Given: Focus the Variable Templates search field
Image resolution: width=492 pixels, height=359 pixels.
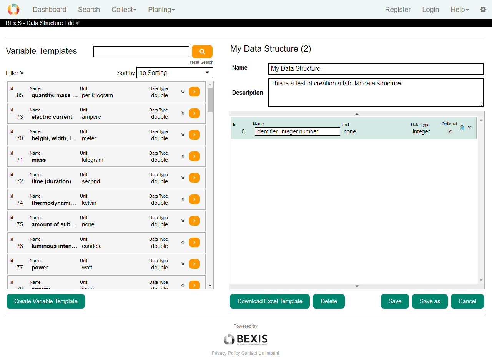Looking at the screenshot, I should pos(141,52).
